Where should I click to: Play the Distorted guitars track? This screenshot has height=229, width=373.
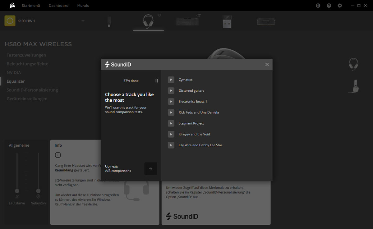171,91
